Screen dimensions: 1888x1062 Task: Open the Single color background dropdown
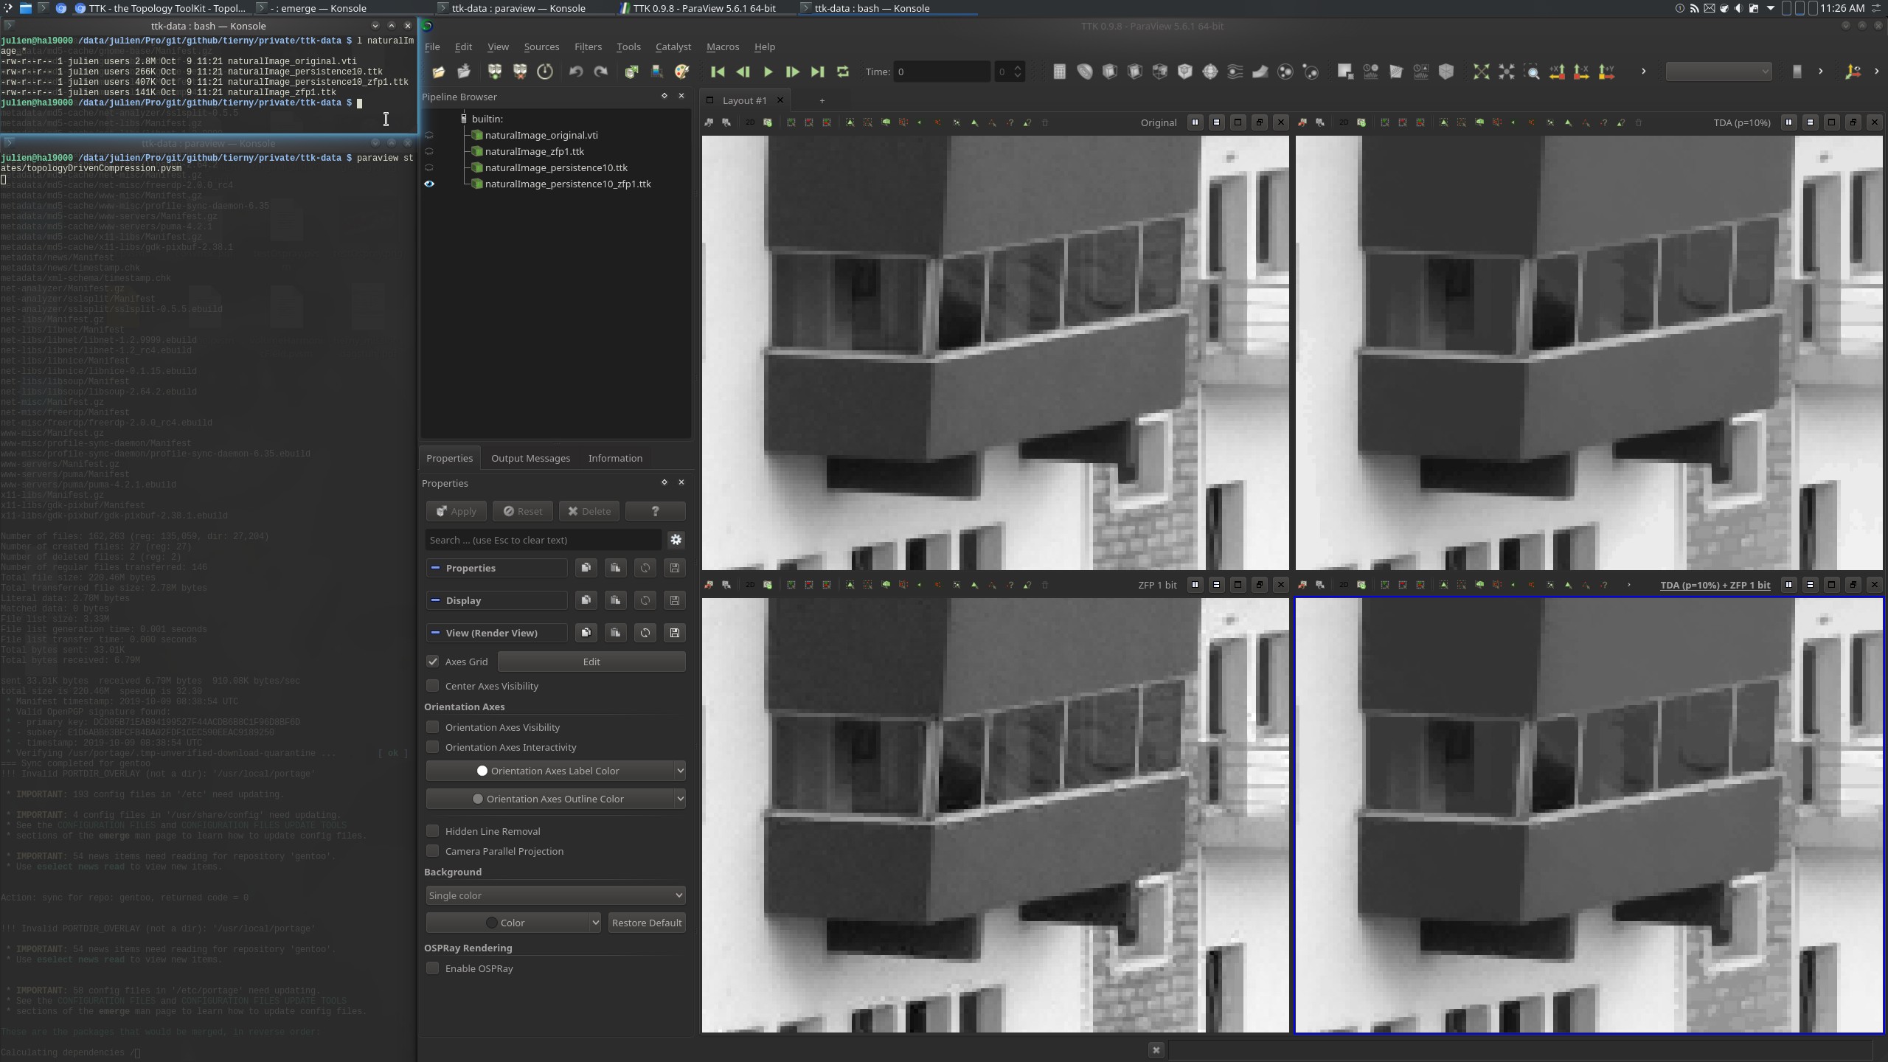[x=555, y=895]
